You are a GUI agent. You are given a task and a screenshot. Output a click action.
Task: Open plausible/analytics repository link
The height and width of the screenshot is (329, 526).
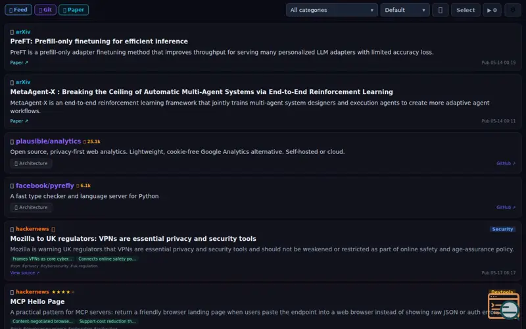(48, 141)
